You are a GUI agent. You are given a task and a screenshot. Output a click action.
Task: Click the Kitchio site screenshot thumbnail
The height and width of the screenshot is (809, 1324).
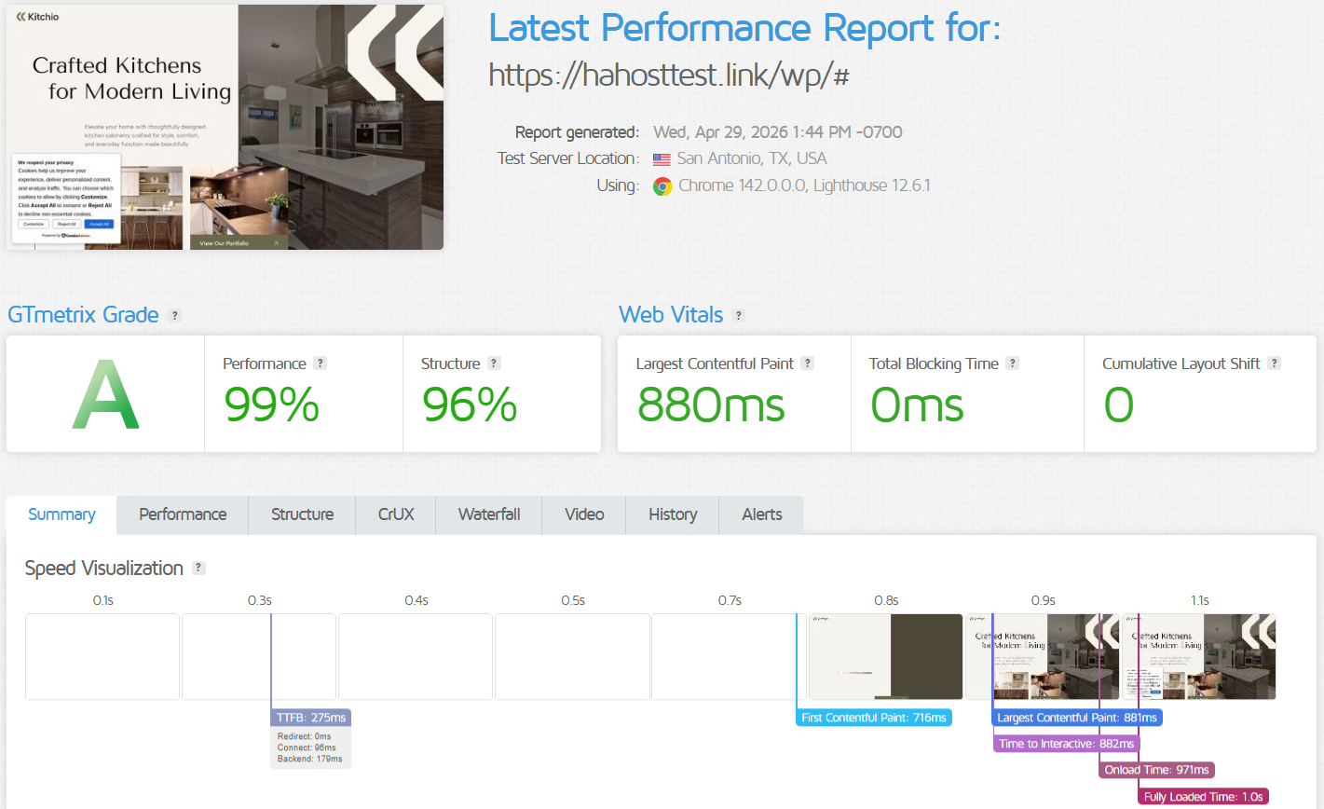coord(225,127)
